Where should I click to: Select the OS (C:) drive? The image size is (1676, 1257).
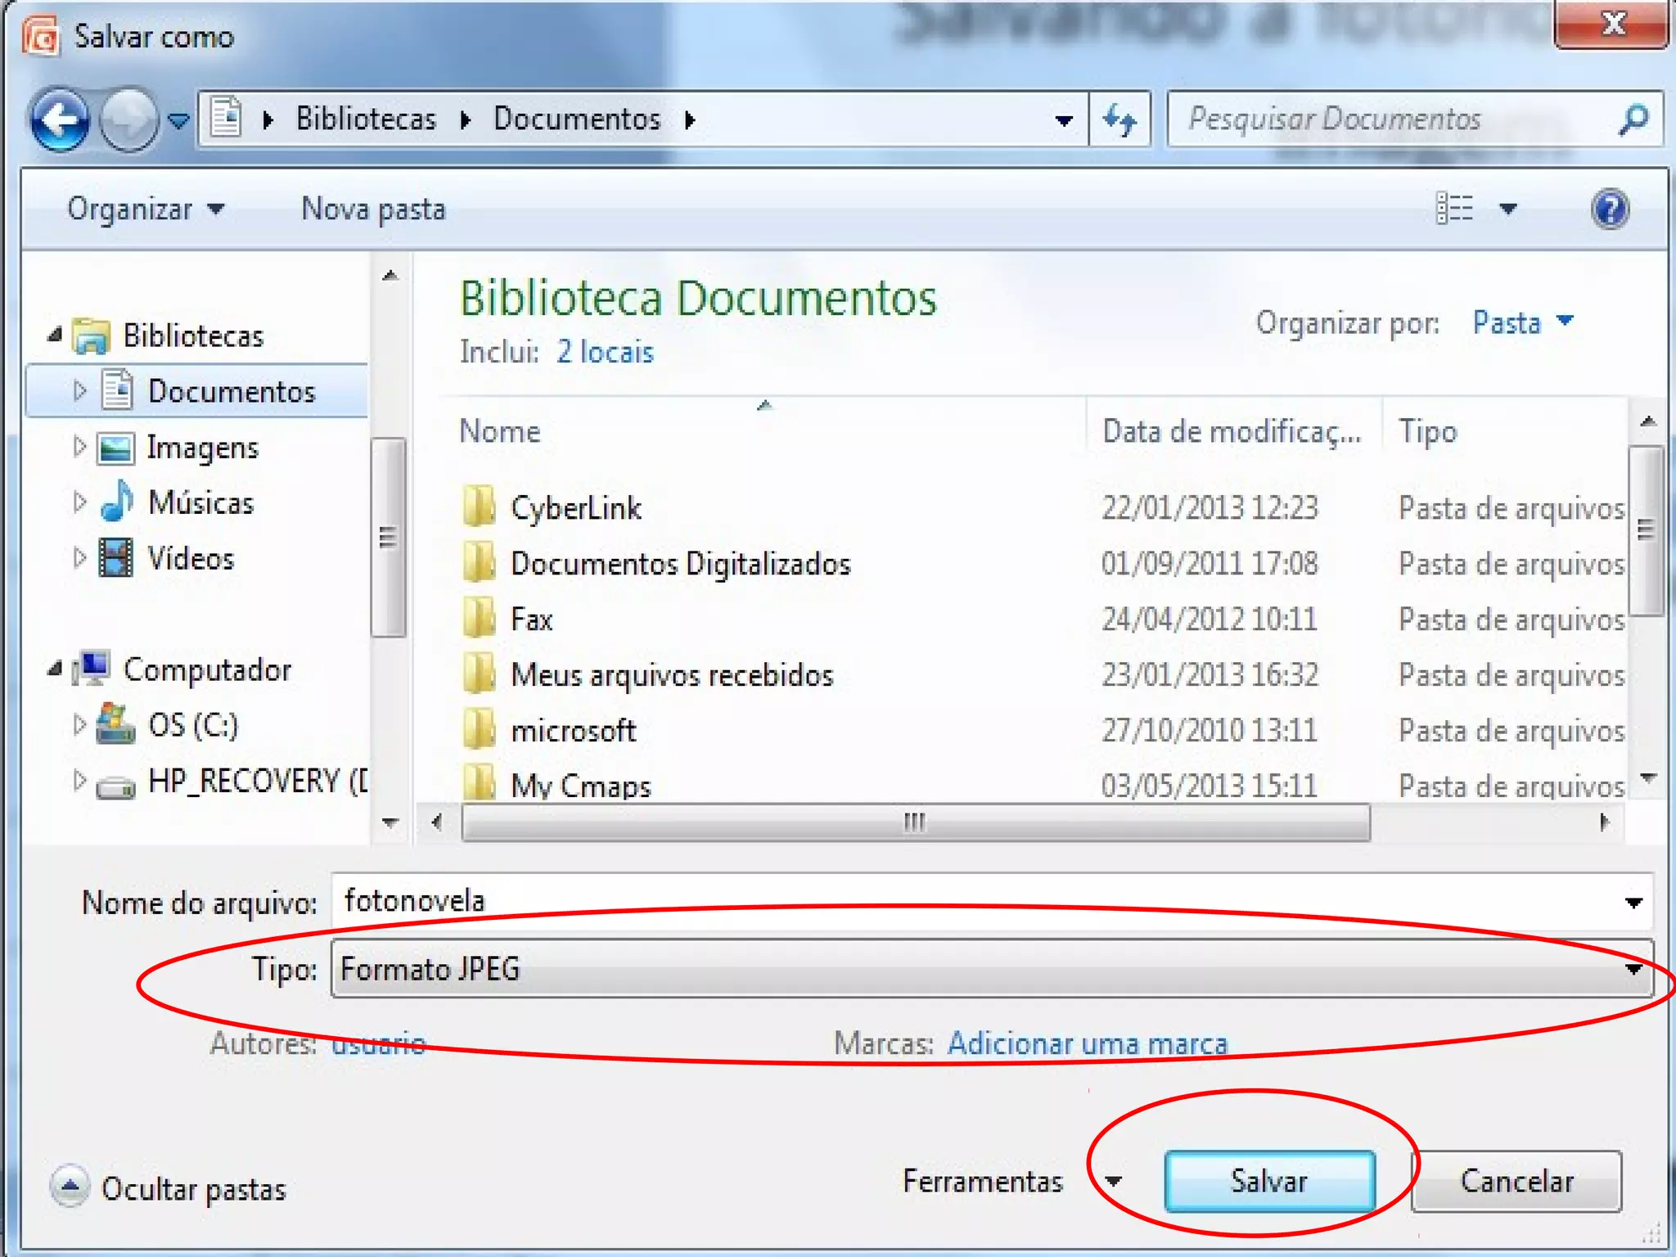192,725
